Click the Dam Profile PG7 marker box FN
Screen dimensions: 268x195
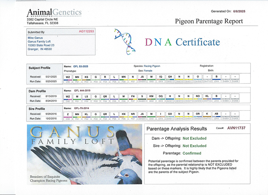click(133, 96)
